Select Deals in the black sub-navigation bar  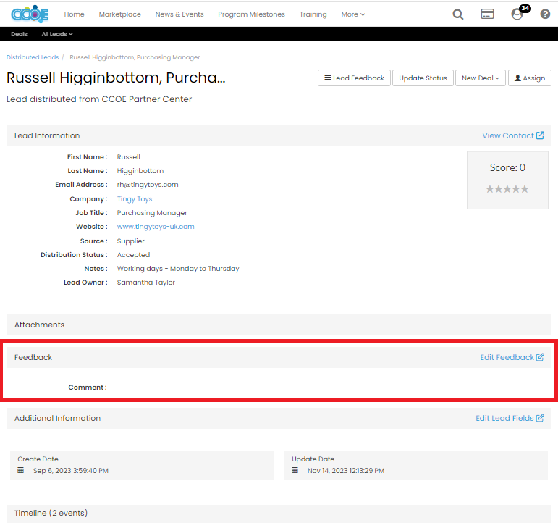click(x=20, y=34)
